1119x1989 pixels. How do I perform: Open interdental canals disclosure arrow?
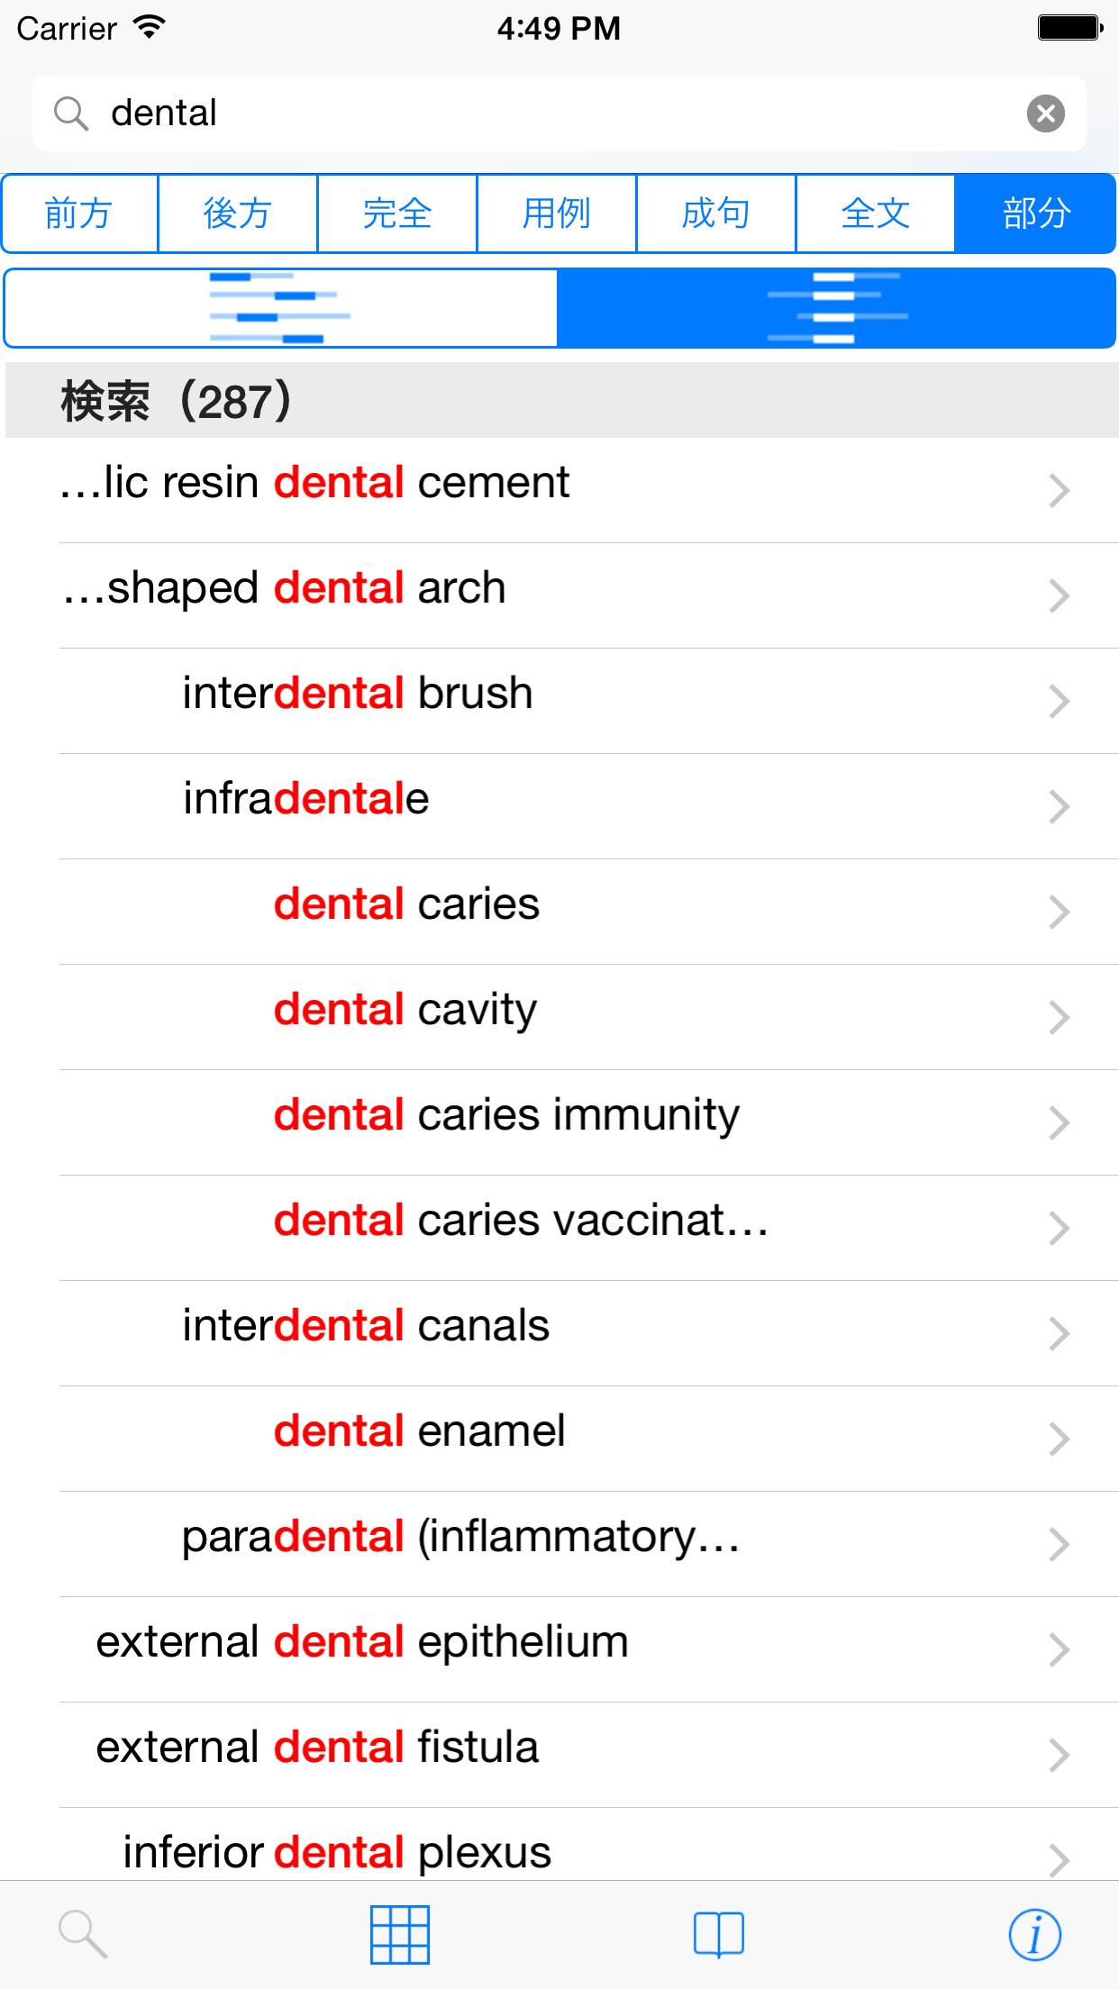(1059, 1333)
